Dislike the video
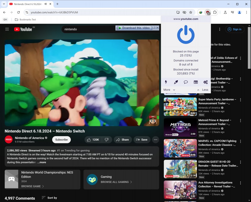Screen dimensions: 251x202 click(x=106, y=140)
